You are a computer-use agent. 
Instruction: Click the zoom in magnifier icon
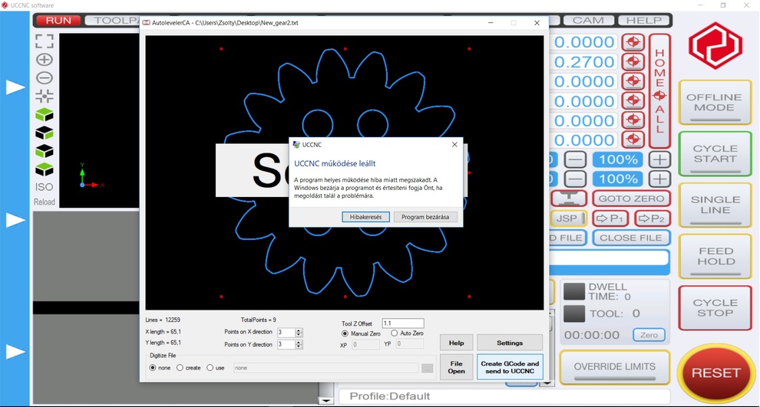[45, 60]
